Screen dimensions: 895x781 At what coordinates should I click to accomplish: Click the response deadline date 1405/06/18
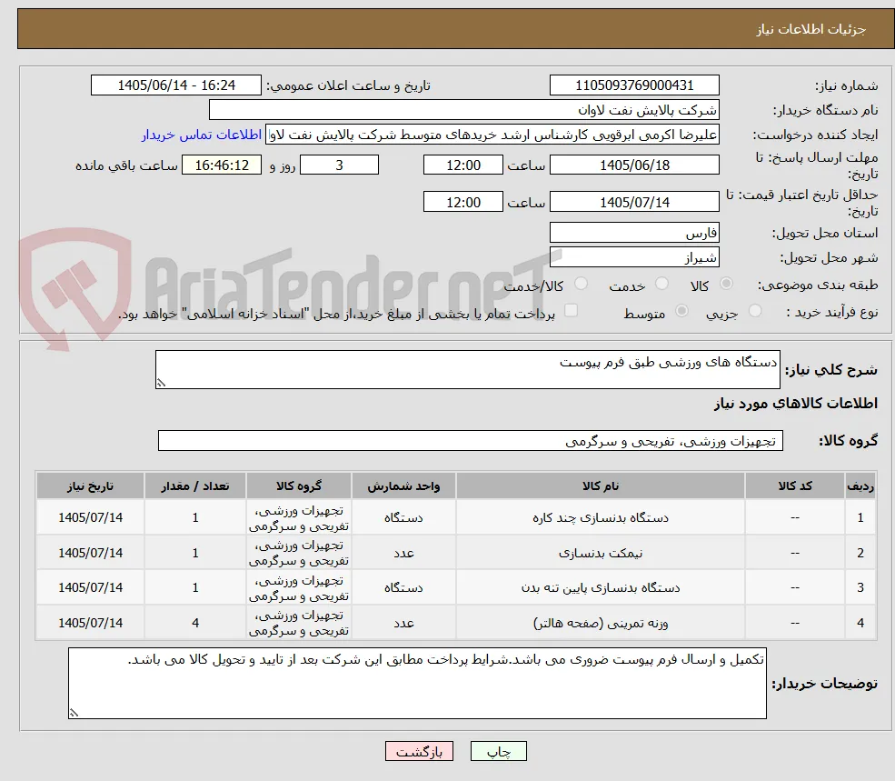[x=634, y=165]
